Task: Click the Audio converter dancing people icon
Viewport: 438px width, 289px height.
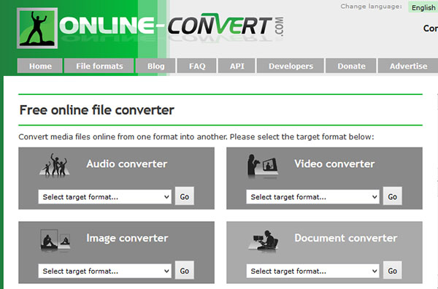Action: pyautogui.click(x=55, y=165)
